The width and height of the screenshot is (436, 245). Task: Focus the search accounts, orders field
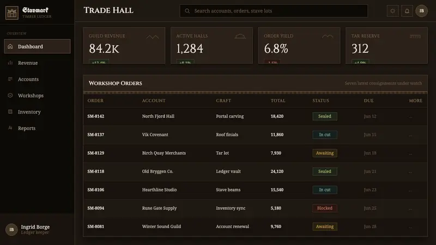(274, 11)
